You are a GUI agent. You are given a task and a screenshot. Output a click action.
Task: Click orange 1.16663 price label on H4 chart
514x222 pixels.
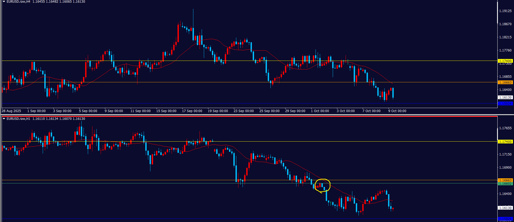pos(505,83)
